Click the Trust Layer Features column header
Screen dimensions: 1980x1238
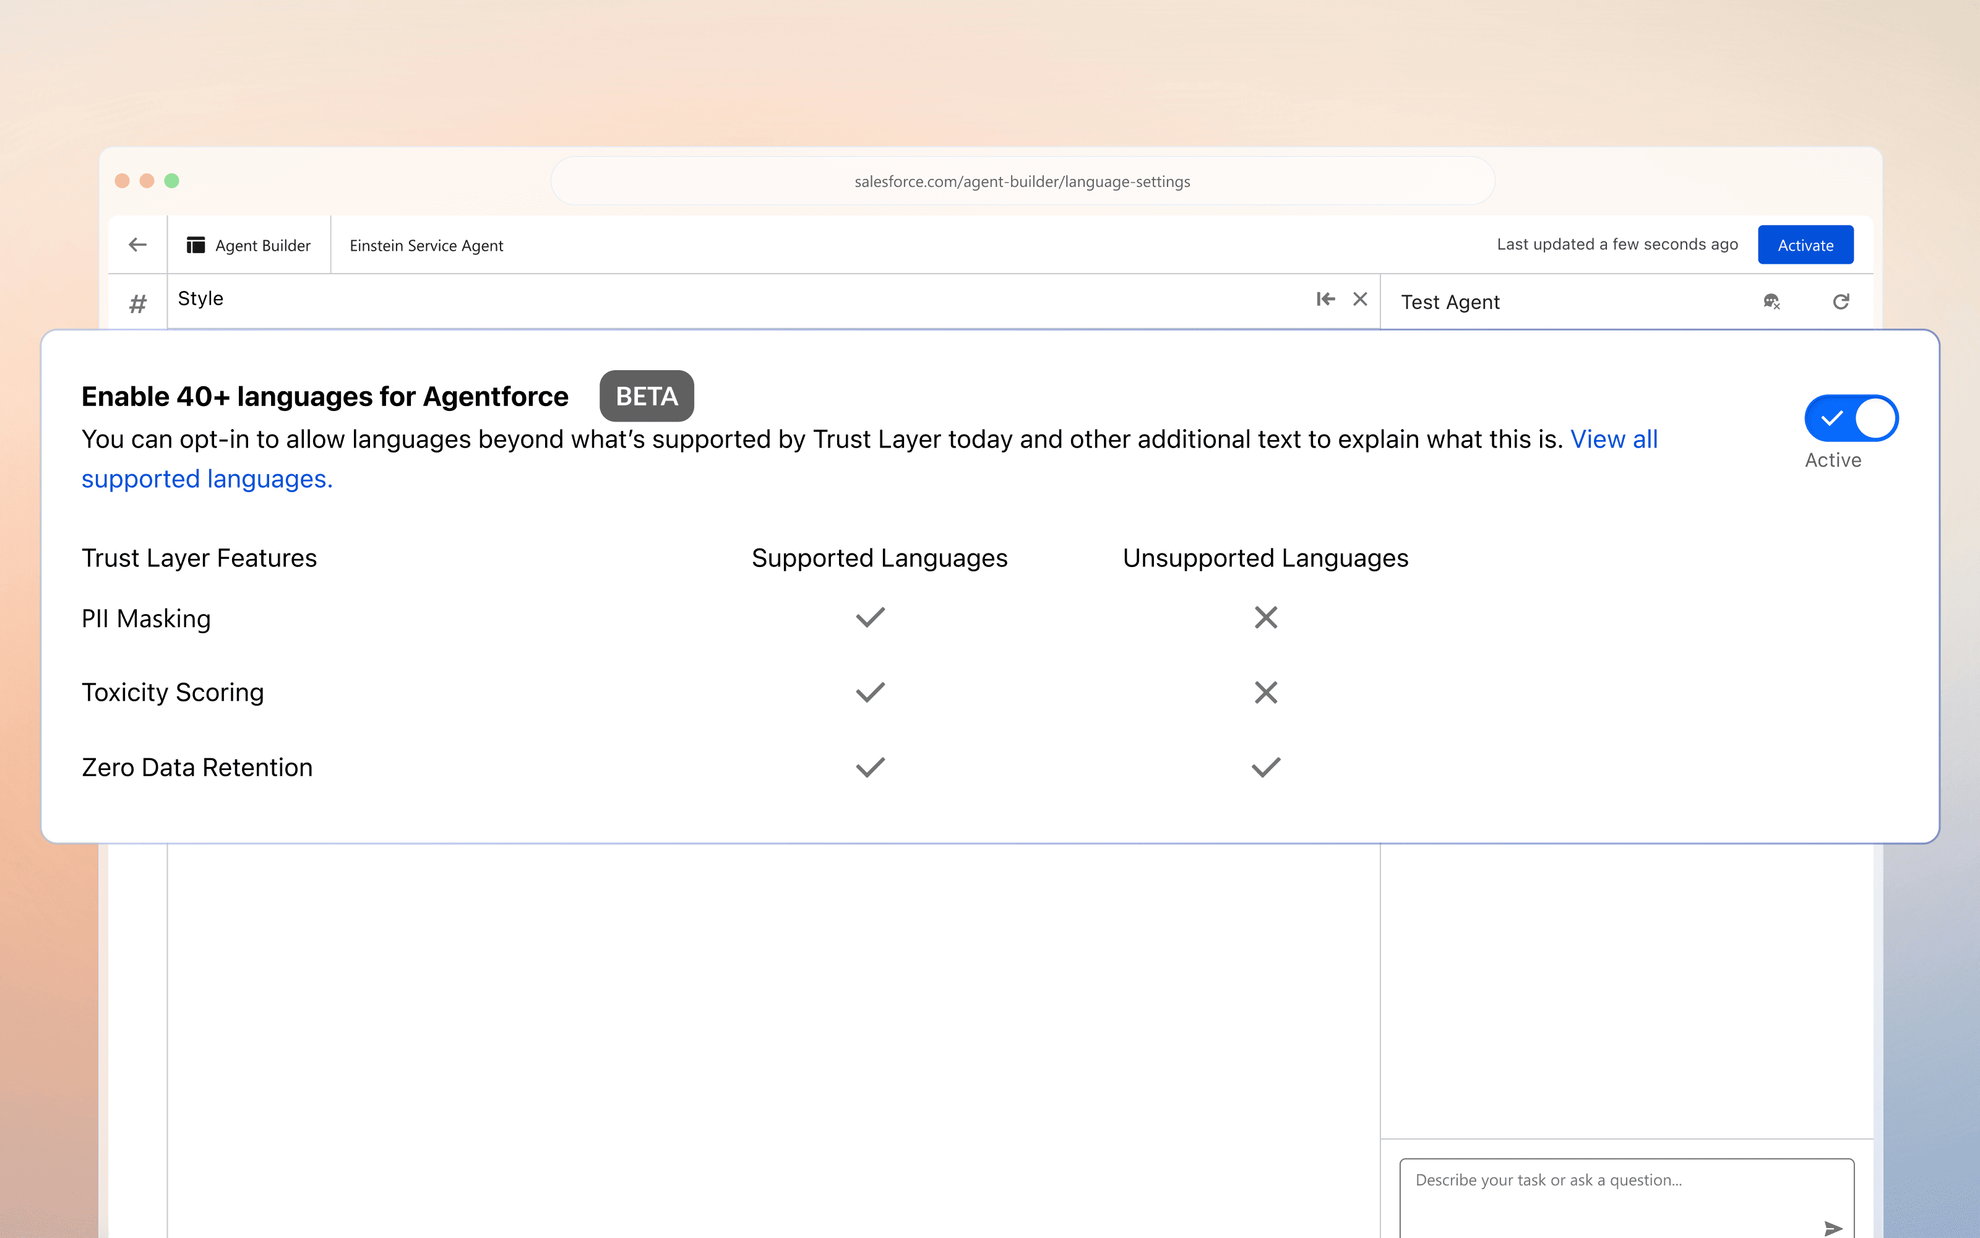(199, 558)
